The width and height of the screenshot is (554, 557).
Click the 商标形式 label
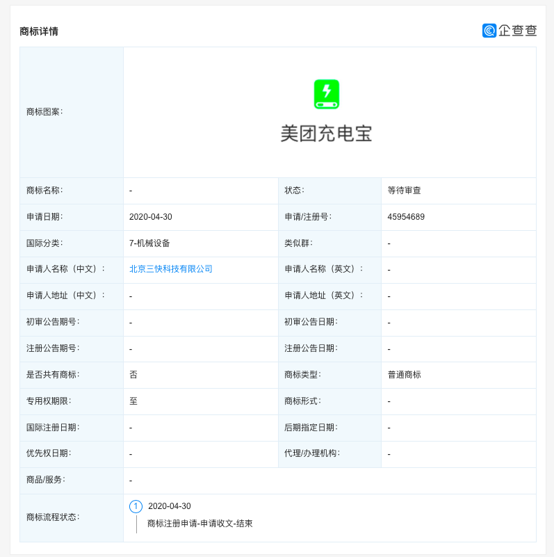pos(302,401)
